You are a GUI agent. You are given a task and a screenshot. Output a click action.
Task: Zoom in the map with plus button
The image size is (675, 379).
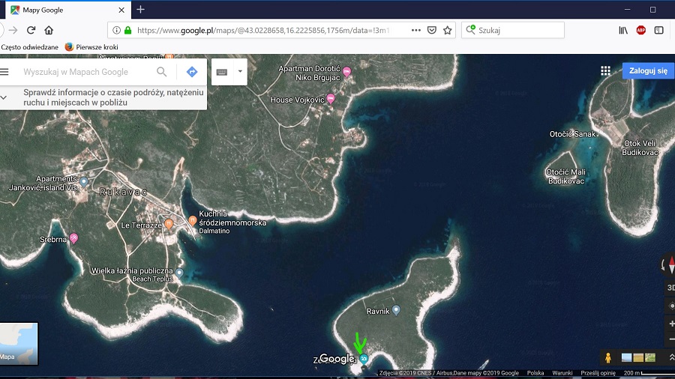pos(670,324)
